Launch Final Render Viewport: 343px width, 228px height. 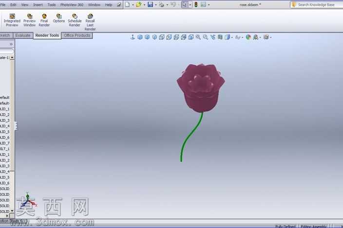click(x=44, y=20)
